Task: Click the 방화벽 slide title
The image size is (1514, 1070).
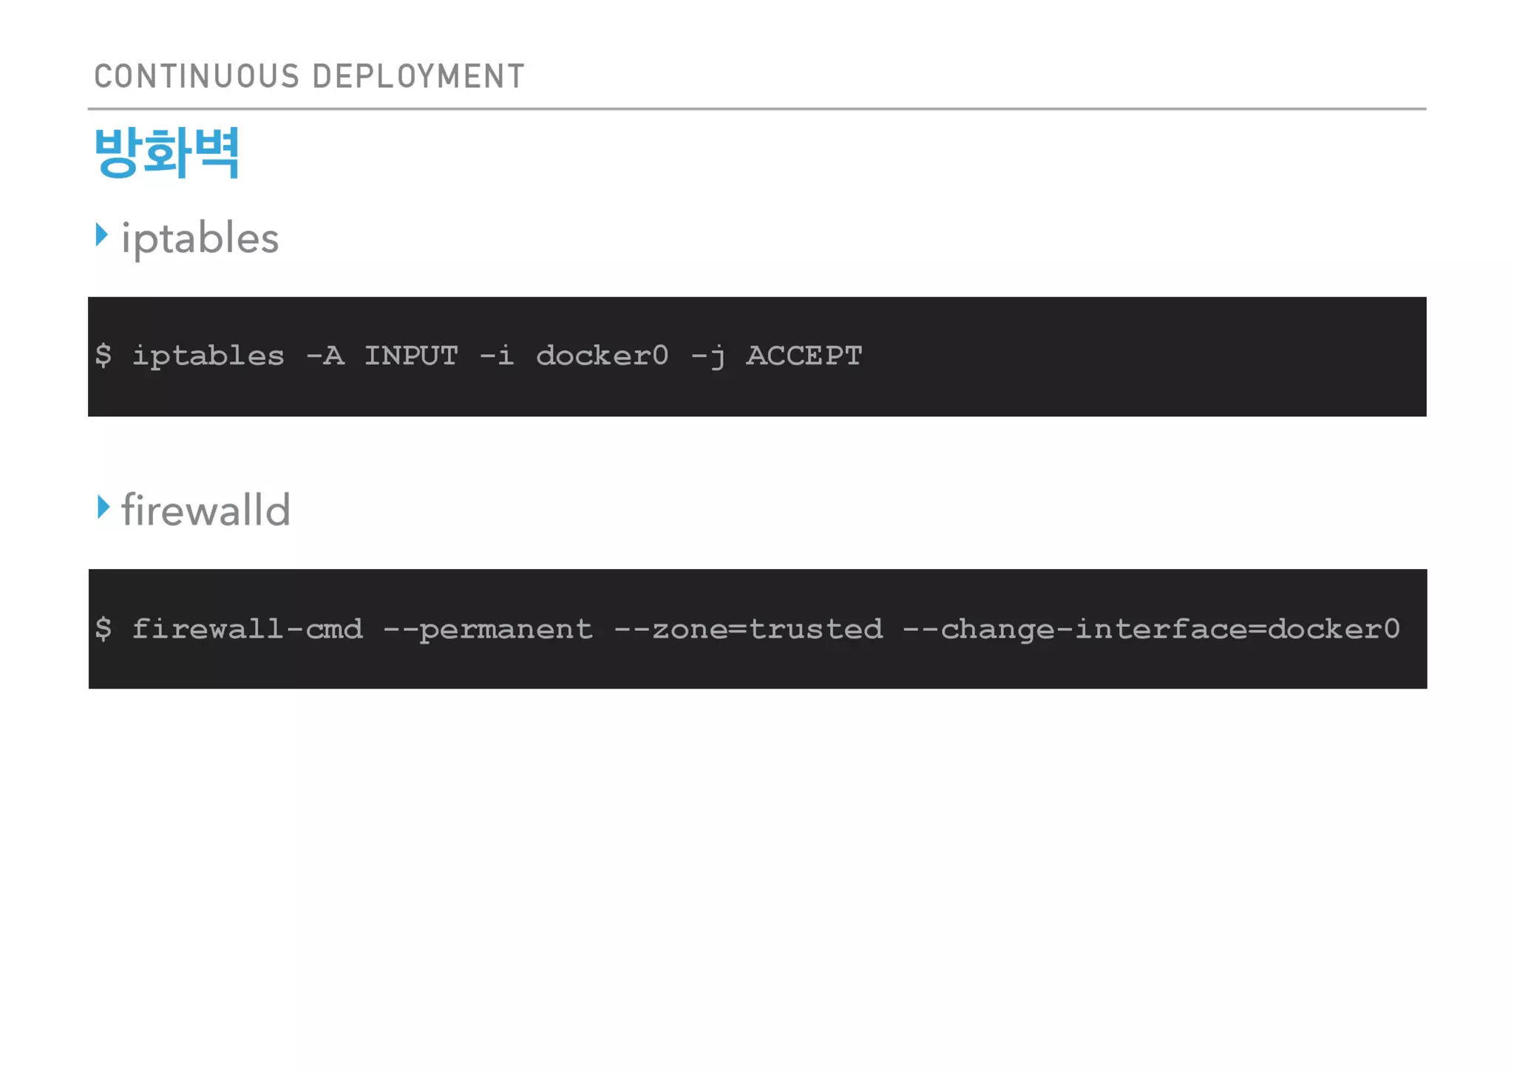Action: coord(167,152)
